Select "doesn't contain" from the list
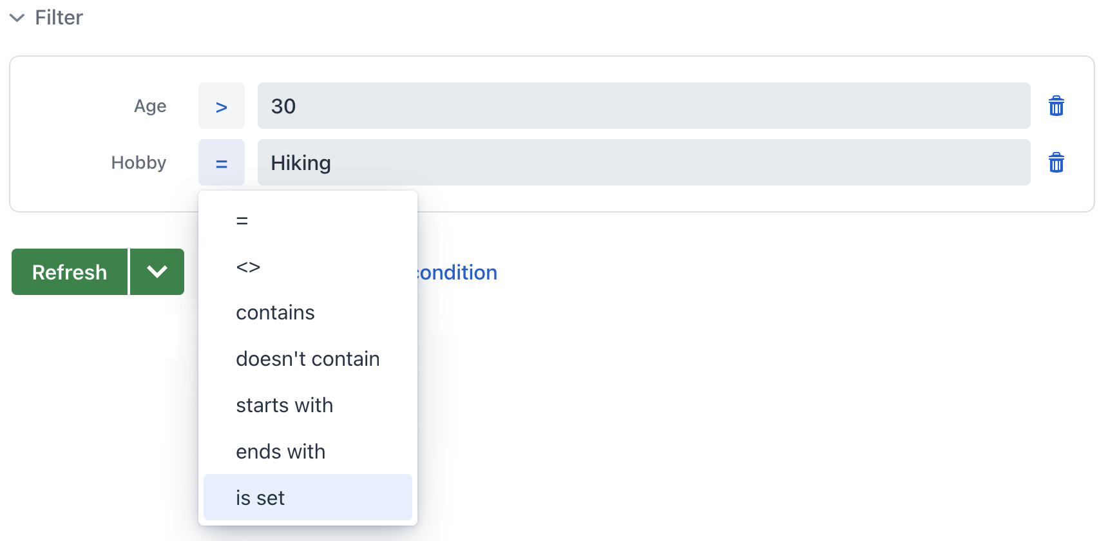1108x541 pixels. [307, 359]
